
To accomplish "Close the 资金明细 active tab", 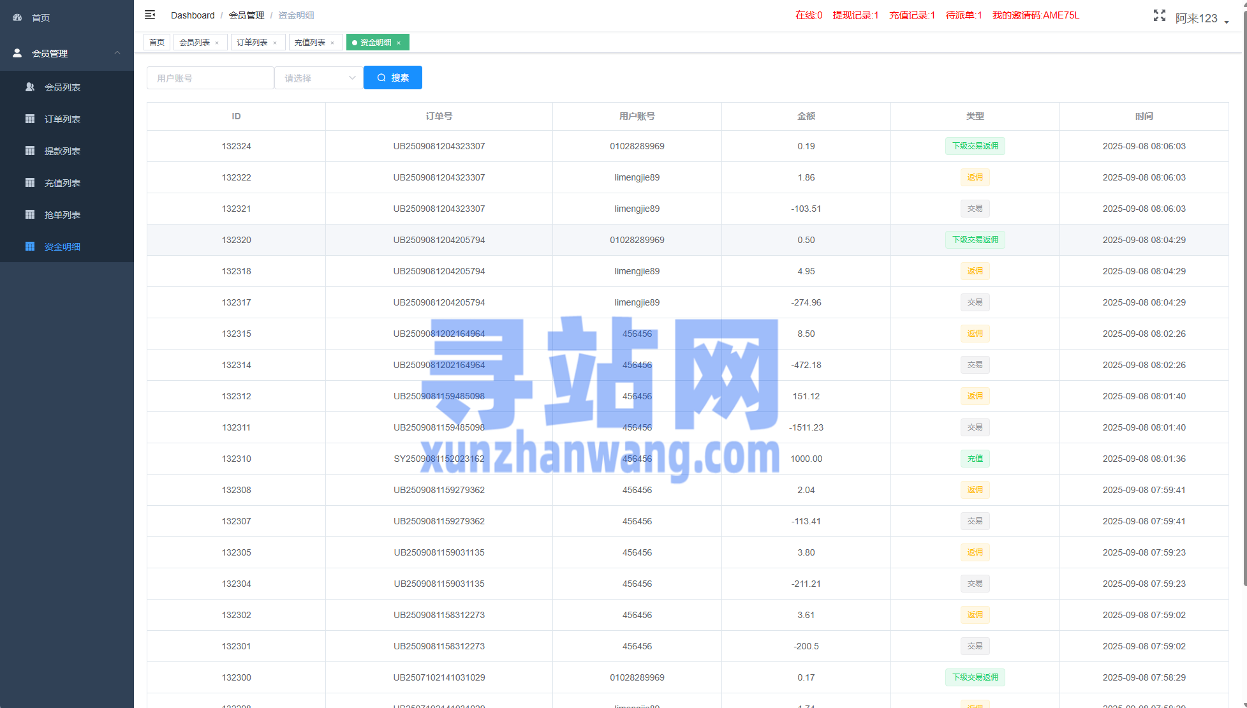I will coord(399,43).
